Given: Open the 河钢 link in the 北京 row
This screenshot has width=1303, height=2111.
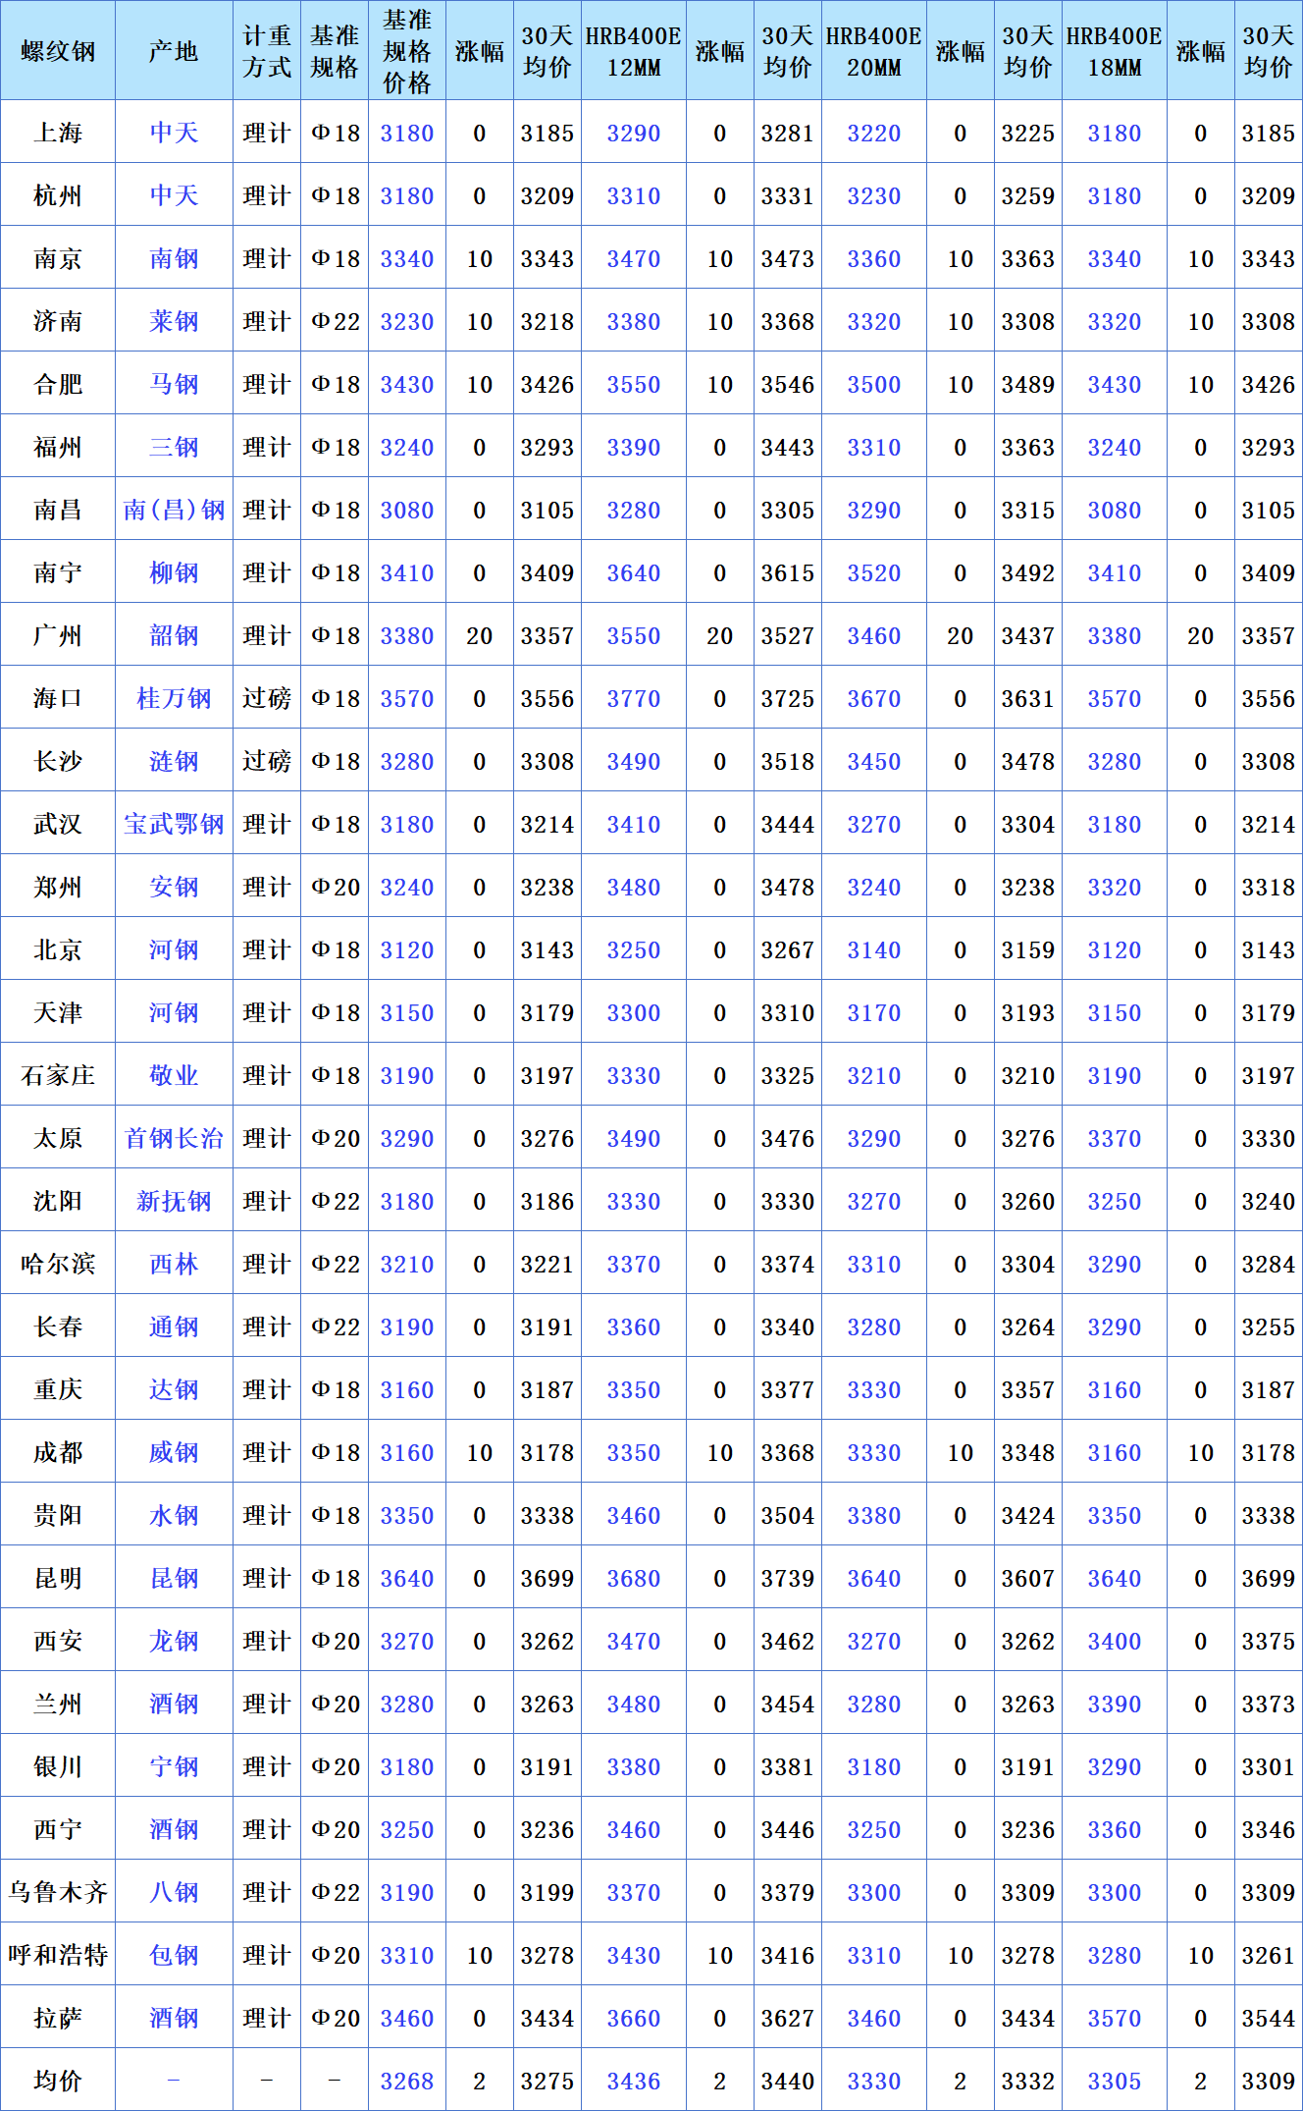Looking at the screenshot, I should 174,949.
